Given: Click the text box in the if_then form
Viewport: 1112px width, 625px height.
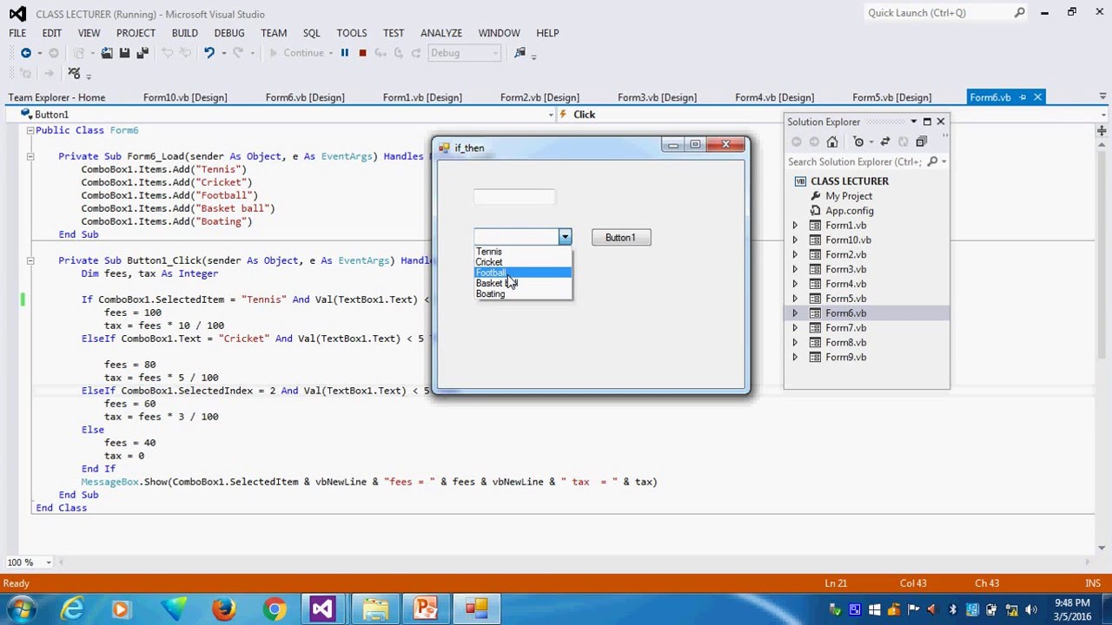Looking at the screenshot, I should click(x=514, y=197).
